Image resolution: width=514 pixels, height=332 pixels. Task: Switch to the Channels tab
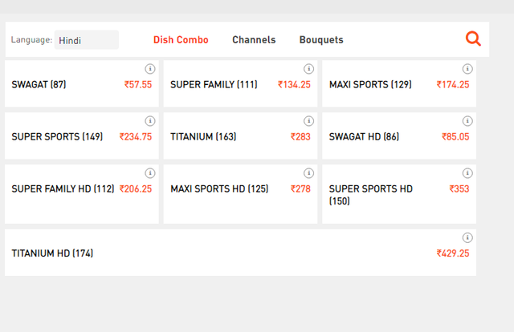point(254,39)
